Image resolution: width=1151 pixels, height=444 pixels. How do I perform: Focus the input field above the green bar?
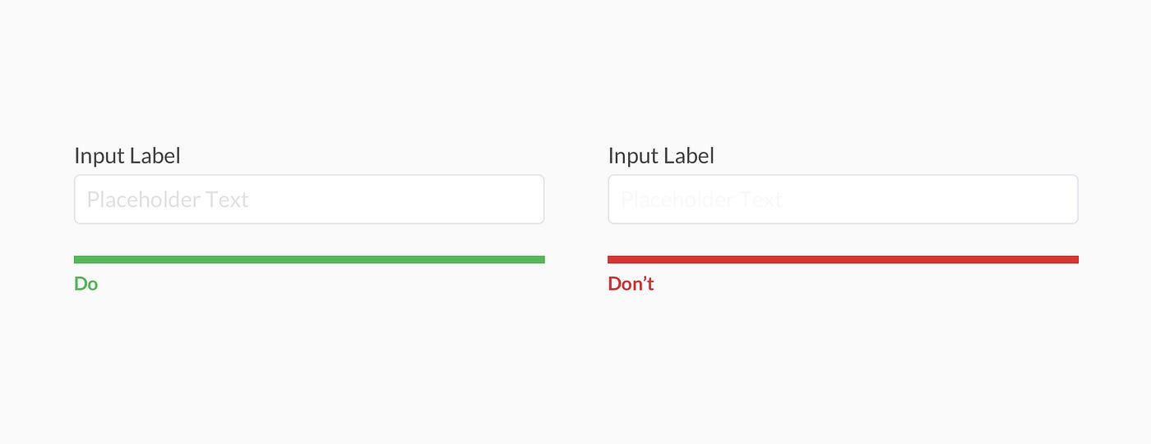(x=309, y=199)
